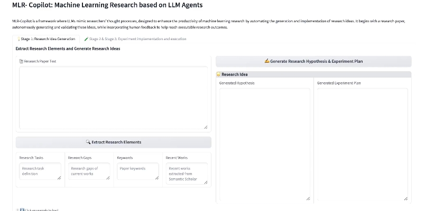425x211 pixels.
Task: Click the Extract Research Elements button
Action: tap(113, 142)
